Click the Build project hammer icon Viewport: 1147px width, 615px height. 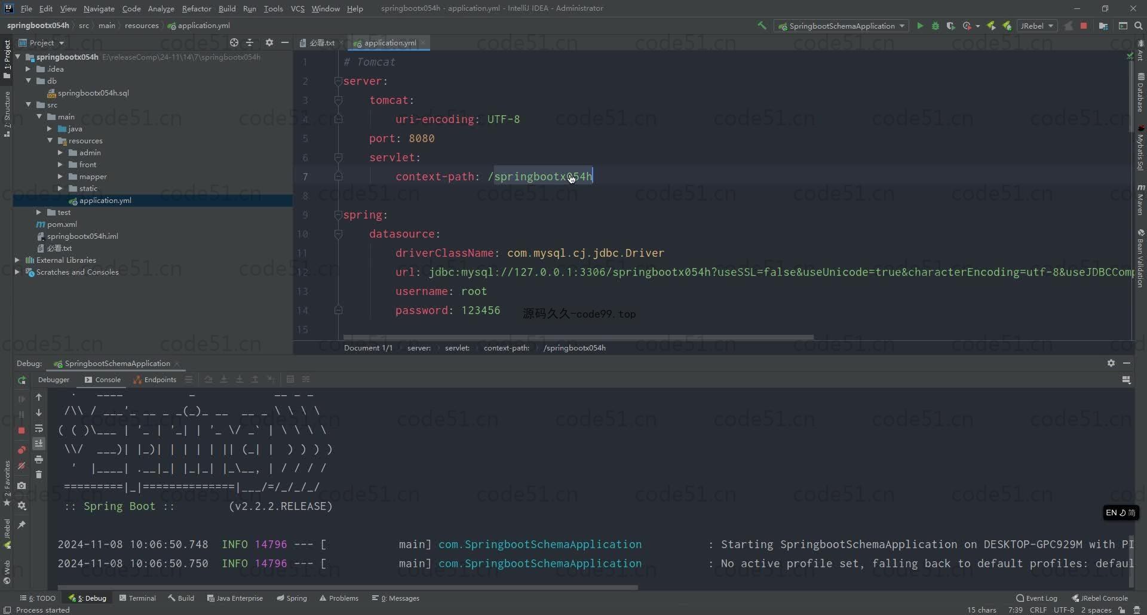(x=762, y=26)
